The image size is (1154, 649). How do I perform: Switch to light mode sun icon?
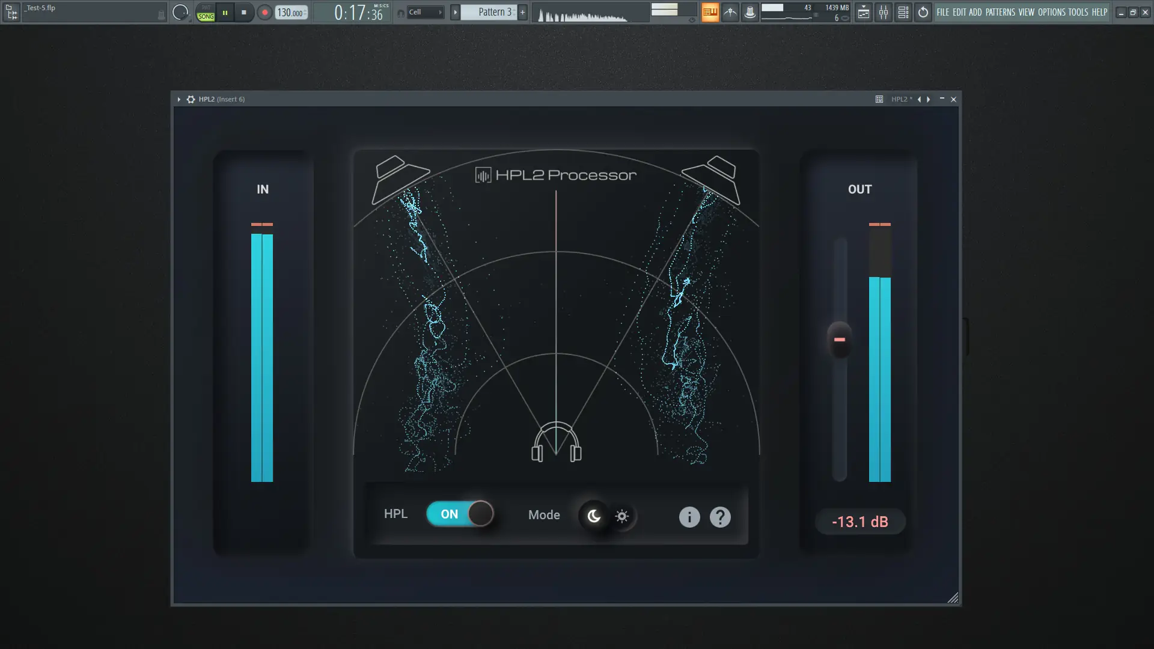coord(622,516)
